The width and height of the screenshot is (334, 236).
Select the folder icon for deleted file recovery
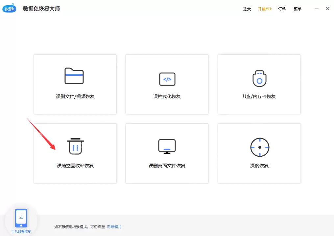tap(75, 76)
